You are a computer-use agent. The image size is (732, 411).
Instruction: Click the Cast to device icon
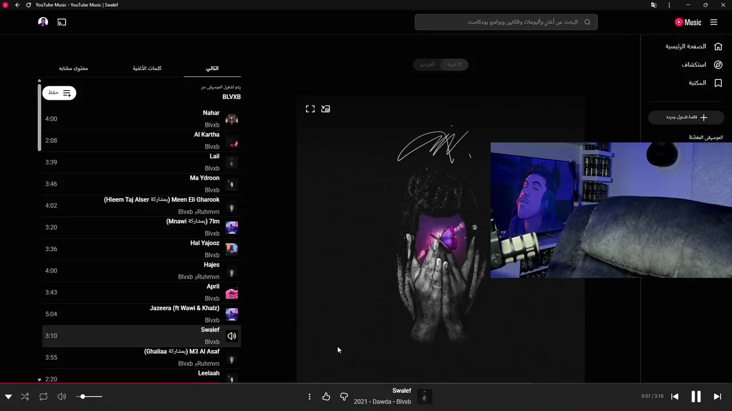(62, 22)
